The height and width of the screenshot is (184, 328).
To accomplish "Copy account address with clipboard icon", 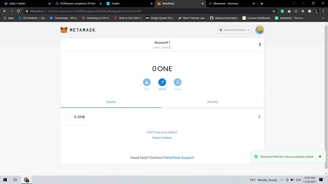I will (x=170, y=47).
